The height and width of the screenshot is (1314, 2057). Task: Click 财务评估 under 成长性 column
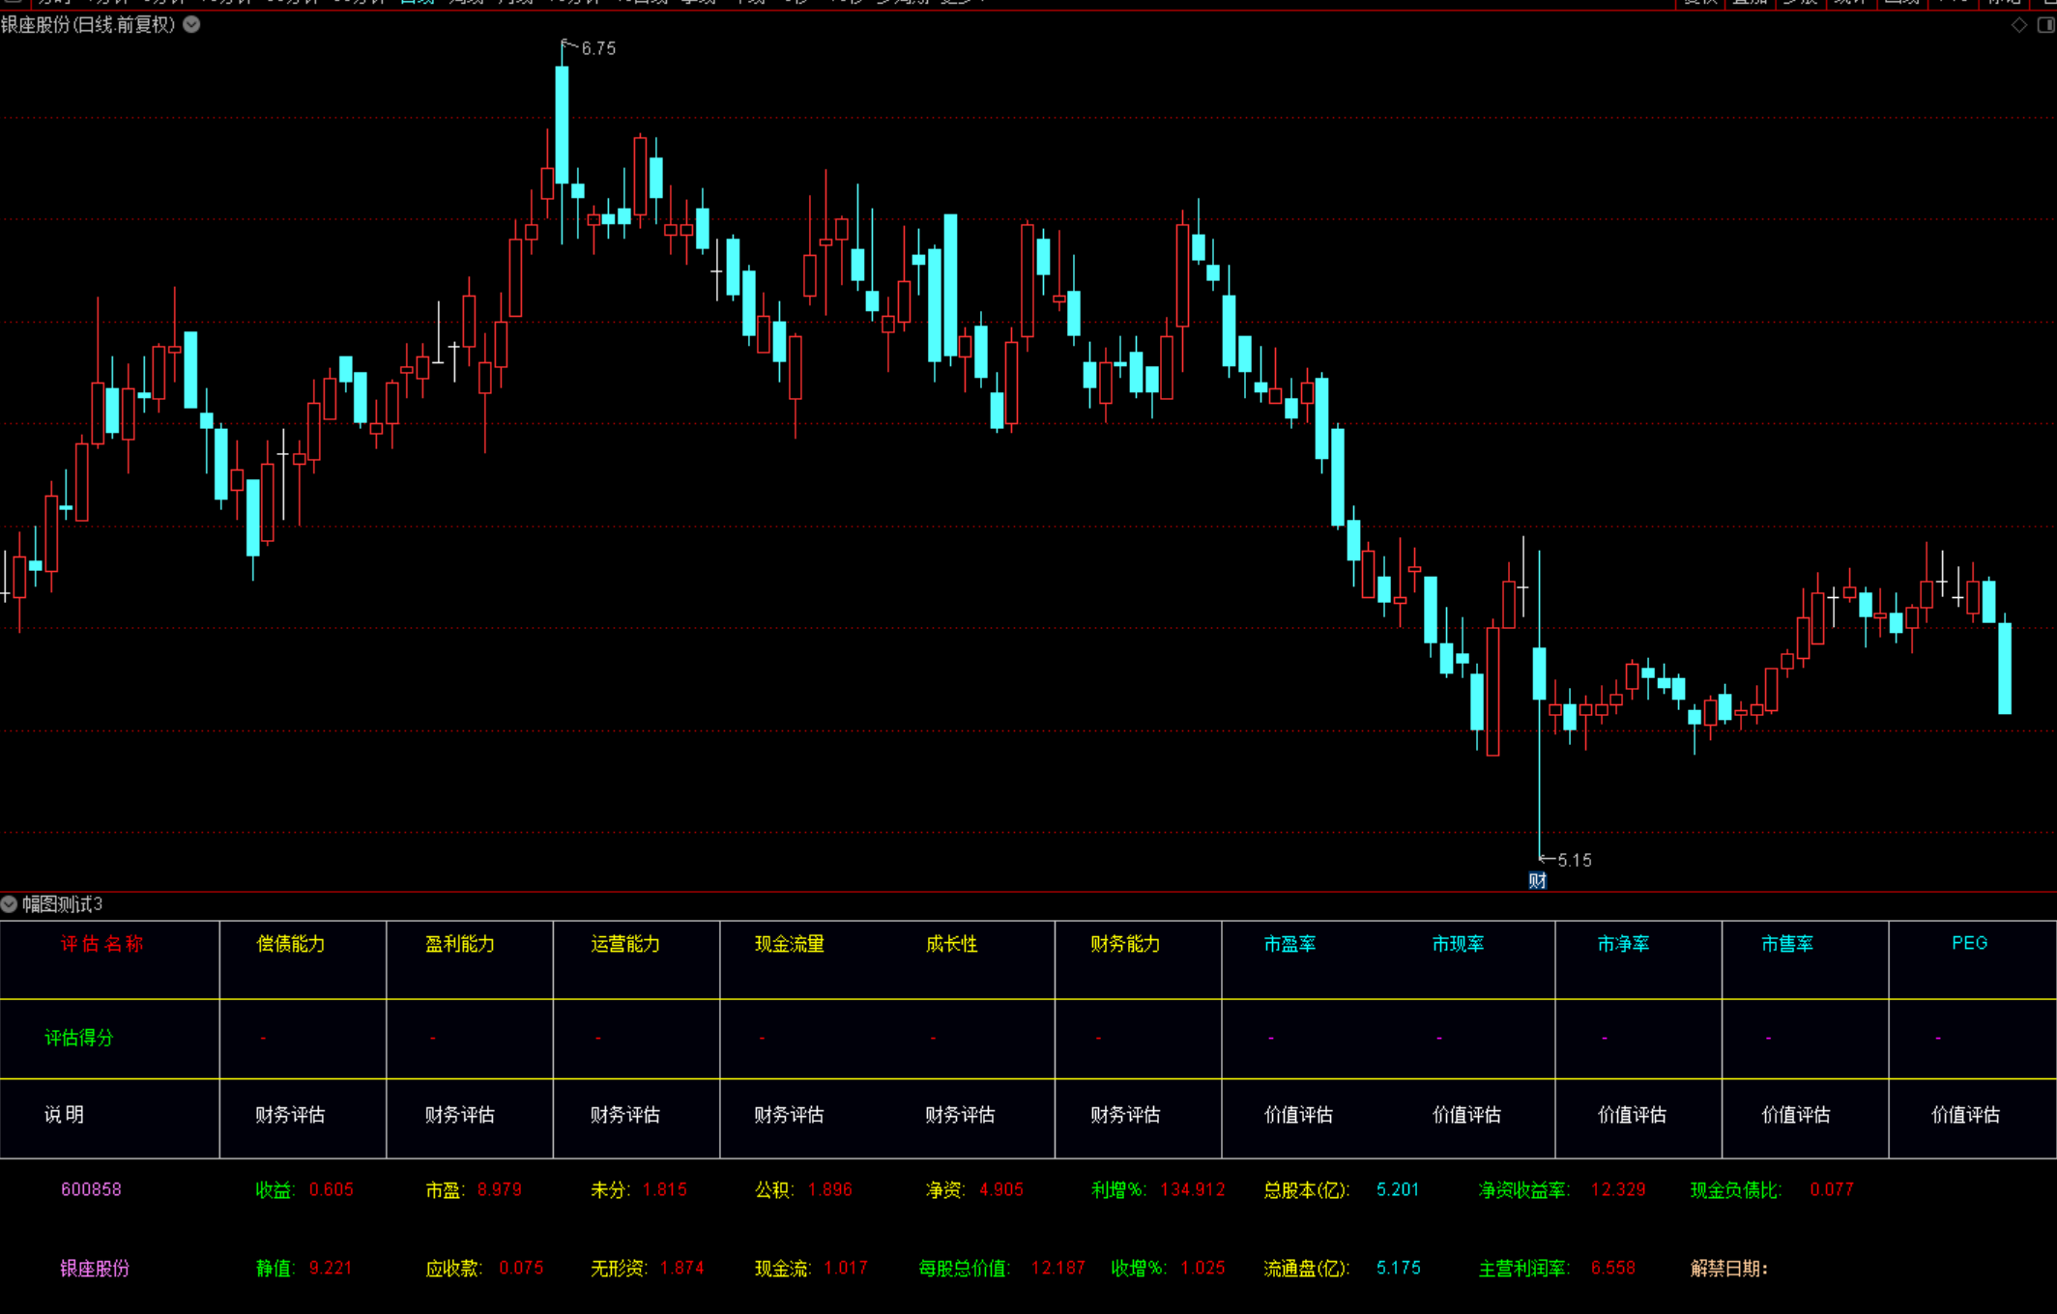[959, 1115]
